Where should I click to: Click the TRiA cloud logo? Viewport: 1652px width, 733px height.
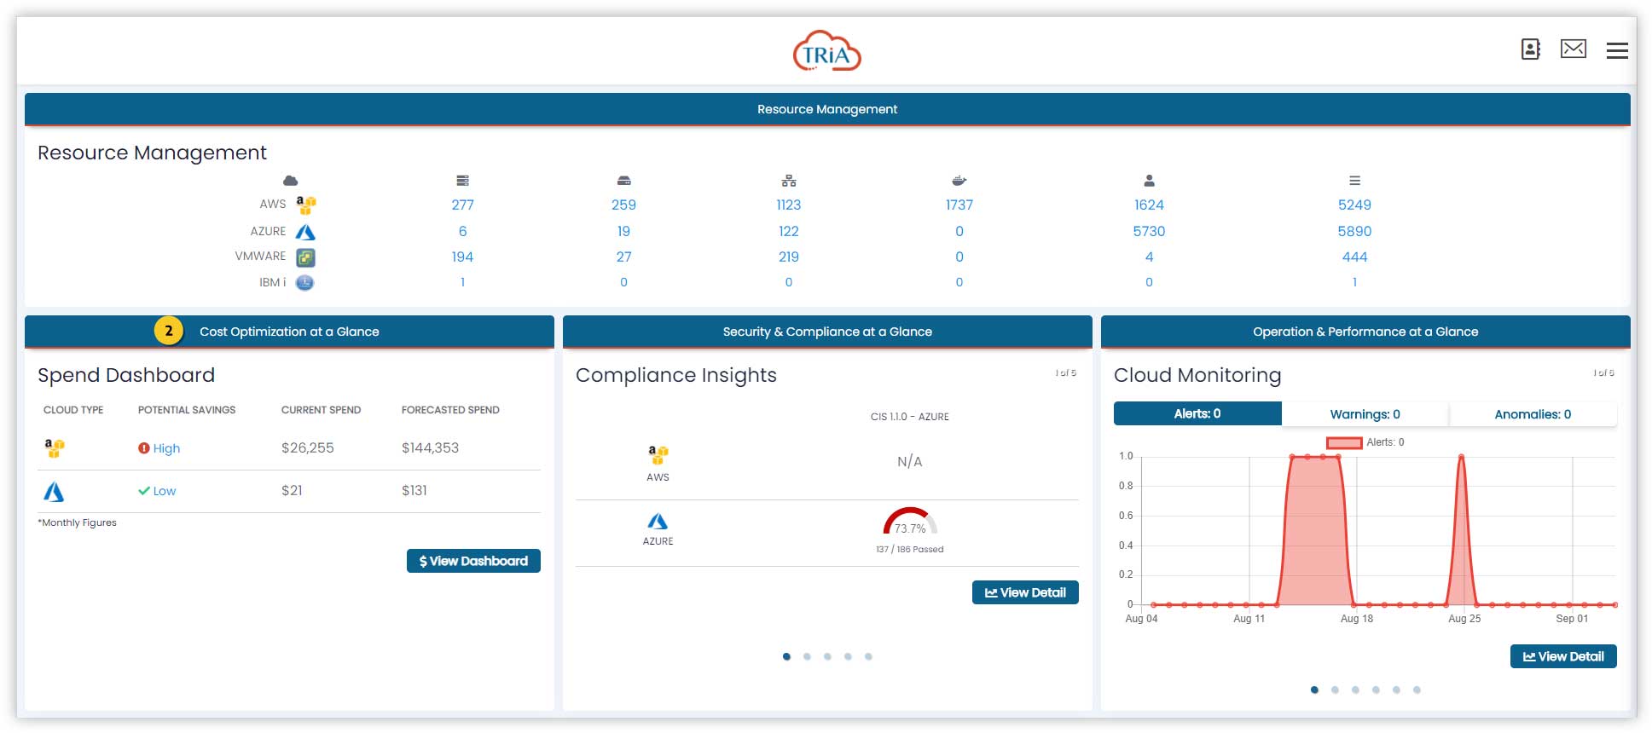[826, 51]
